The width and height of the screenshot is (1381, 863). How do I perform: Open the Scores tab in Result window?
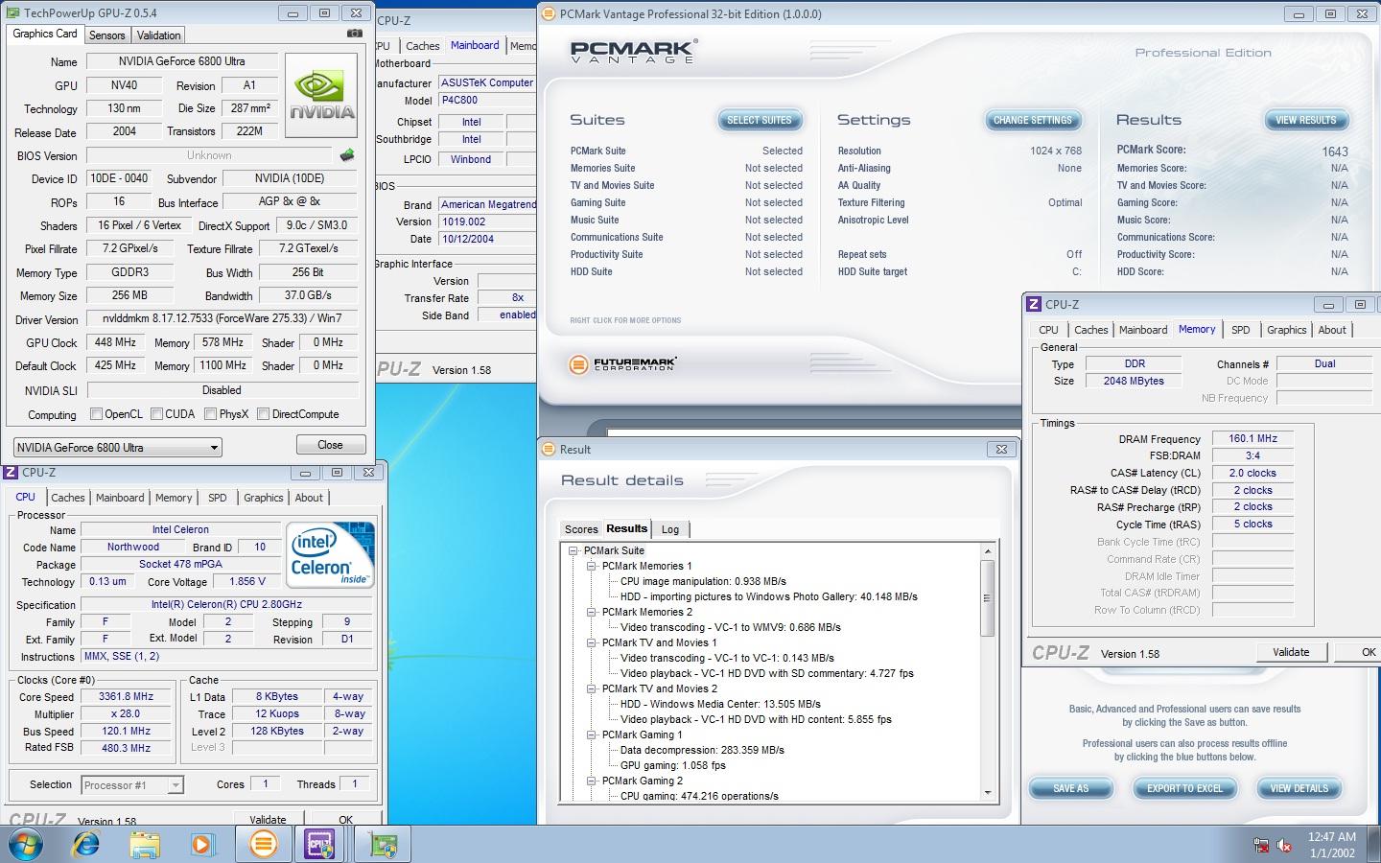click(x=581, y=529)
